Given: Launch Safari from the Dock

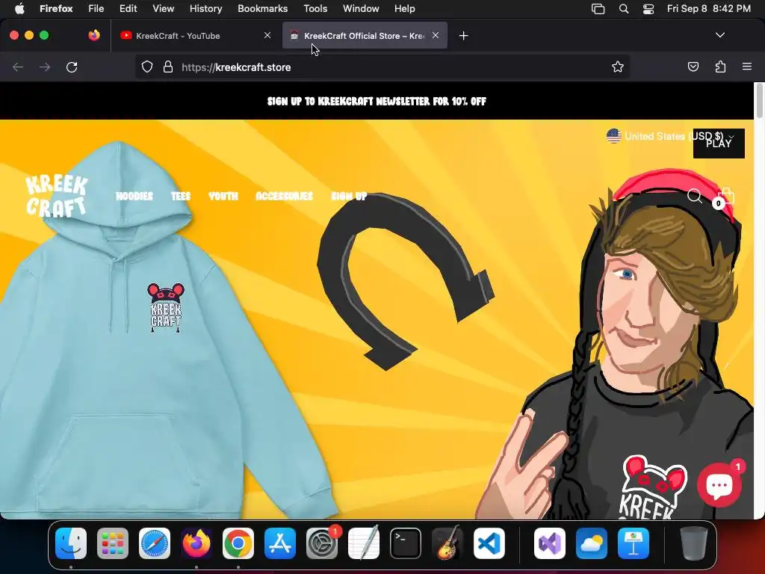Looking at the screenshot, I should 155,543.
